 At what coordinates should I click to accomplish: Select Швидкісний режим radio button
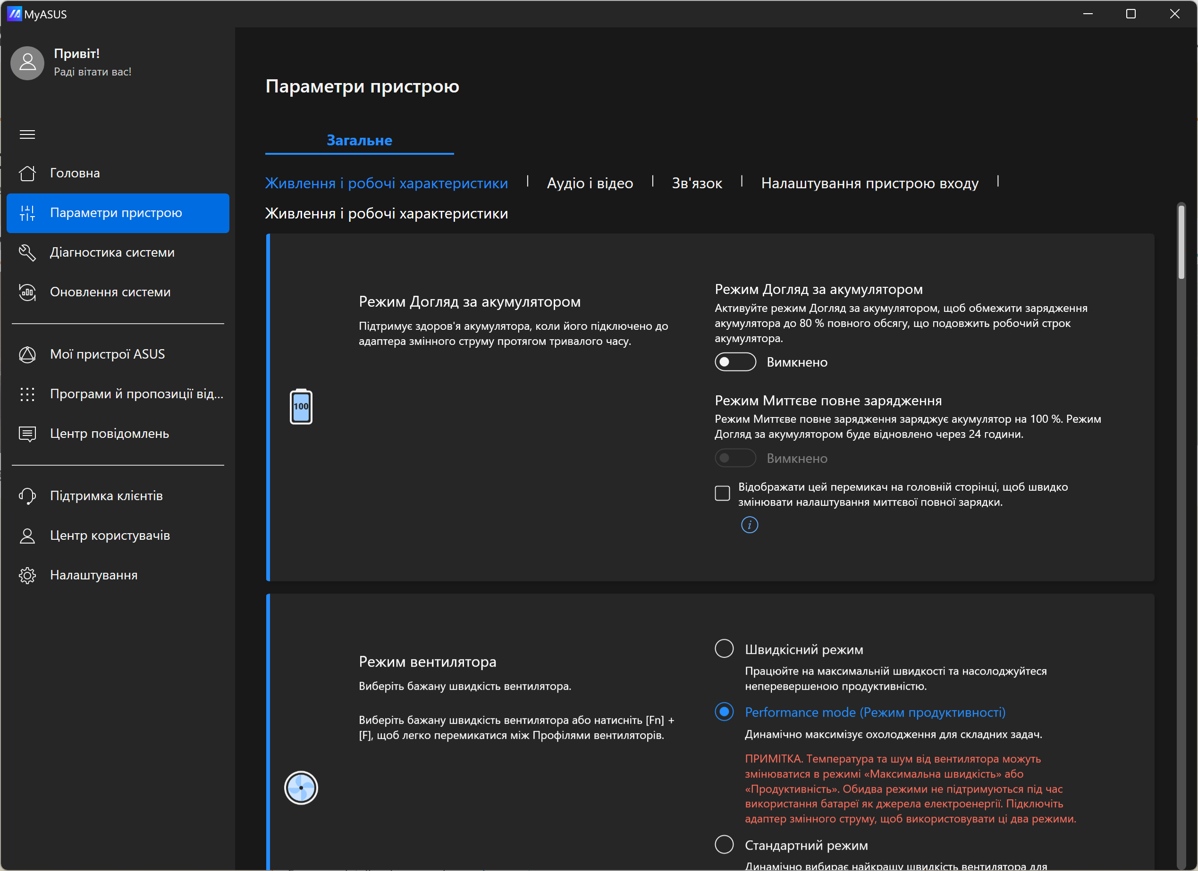coord(724,649)
